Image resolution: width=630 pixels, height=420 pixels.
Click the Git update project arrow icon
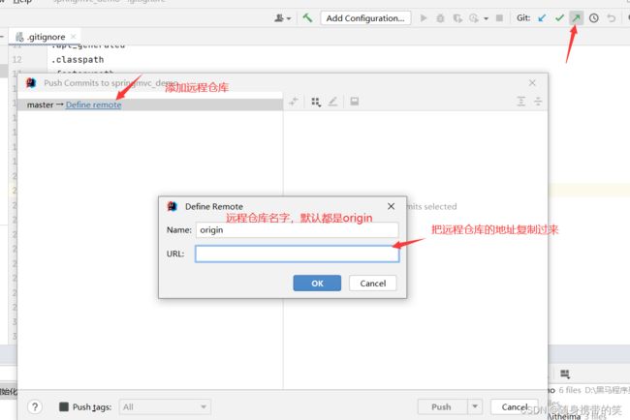pos(542,18)
